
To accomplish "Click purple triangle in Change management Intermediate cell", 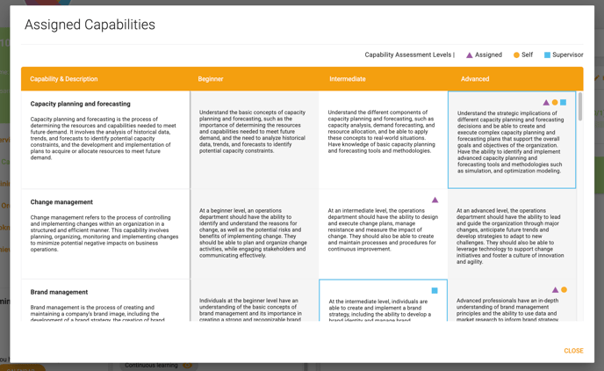I will (x=435, y=200).
